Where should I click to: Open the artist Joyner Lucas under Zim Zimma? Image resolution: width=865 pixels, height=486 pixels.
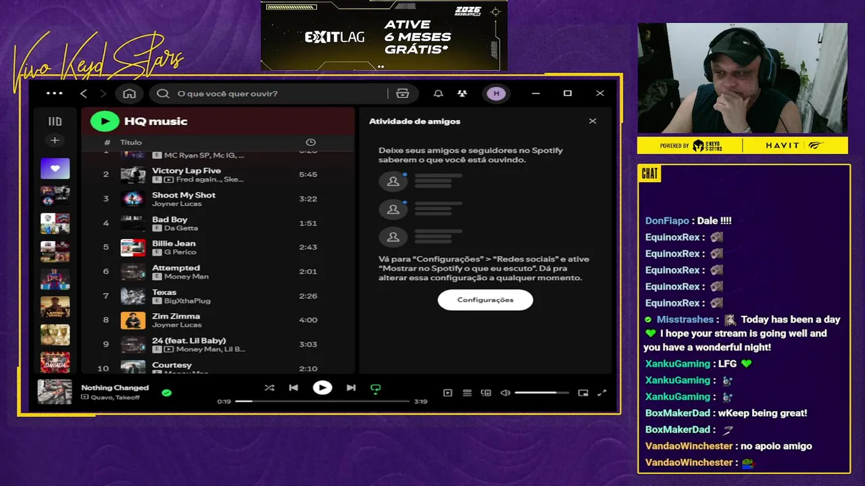pyautogui.click(x=176, y=325)
